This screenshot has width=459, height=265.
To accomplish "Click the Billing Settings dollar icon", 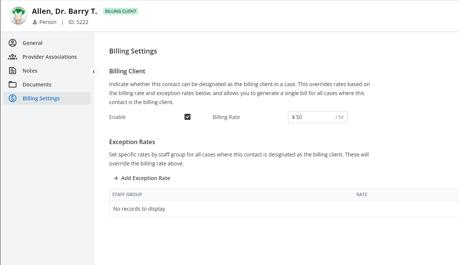I will 13,98.
